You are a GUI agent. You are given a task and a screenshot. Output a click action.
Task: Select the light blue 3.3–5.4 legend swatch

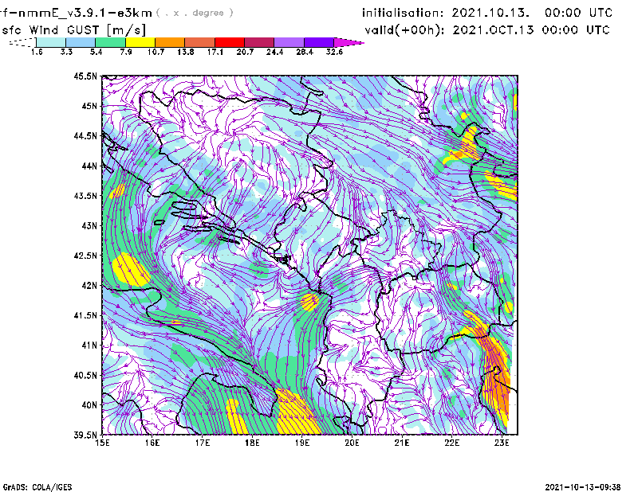(x=81, y=42)
